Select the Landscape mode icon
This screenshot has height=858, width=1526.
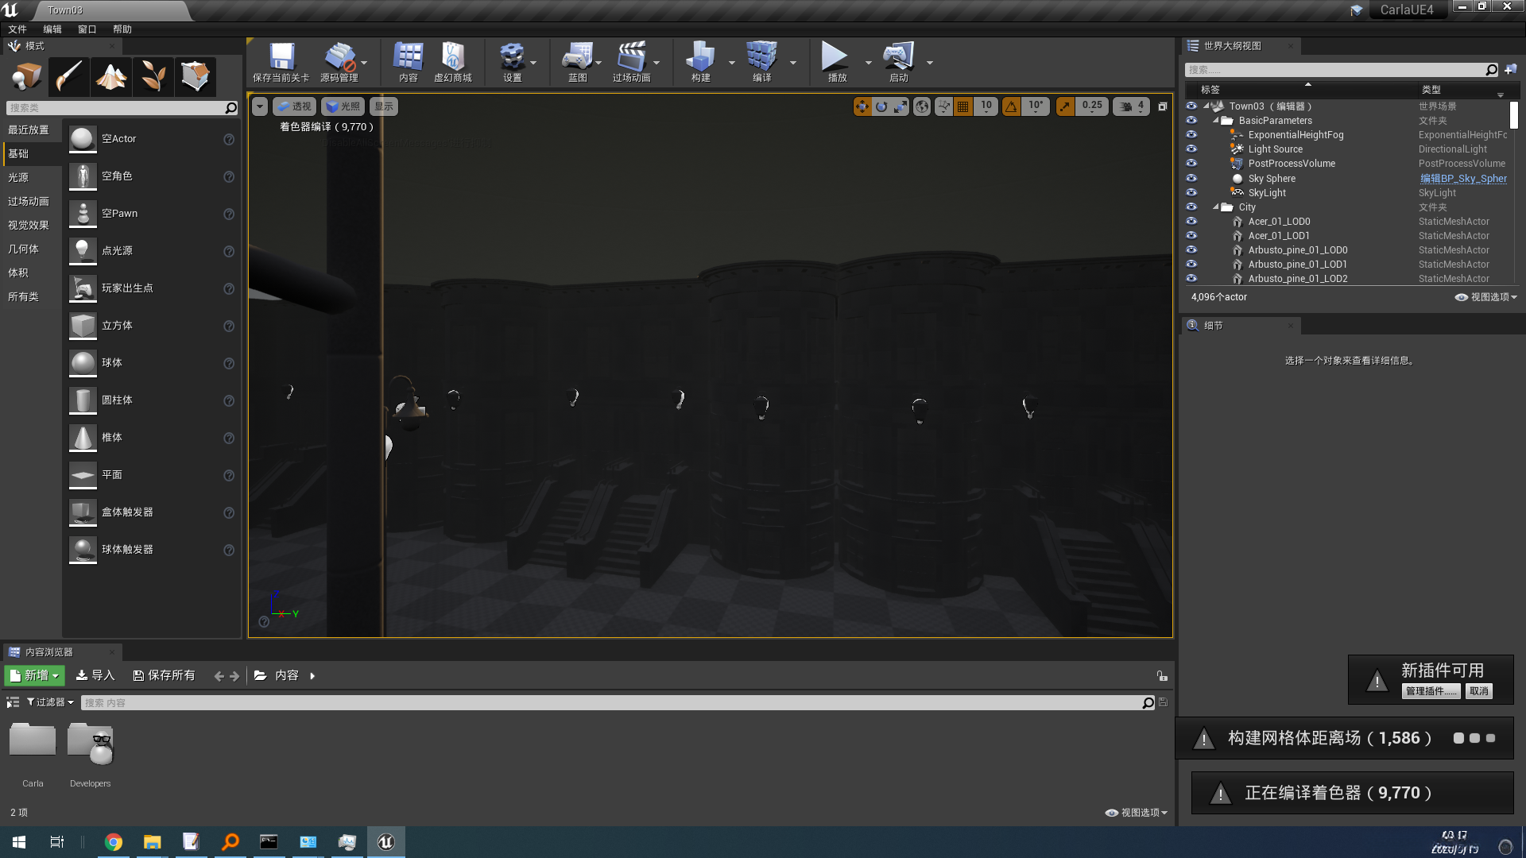(111, 77)
